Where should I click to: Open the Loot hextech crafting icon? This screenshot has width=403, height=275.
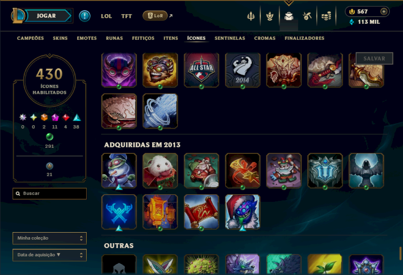(307, 16)
